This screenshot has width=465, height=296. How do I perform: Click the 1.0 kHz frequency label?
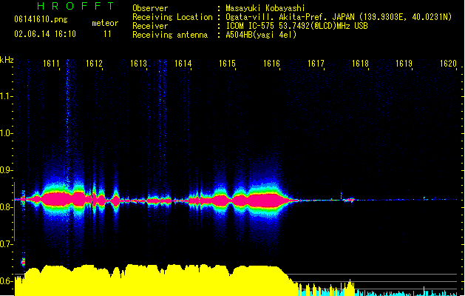[6, 133]
